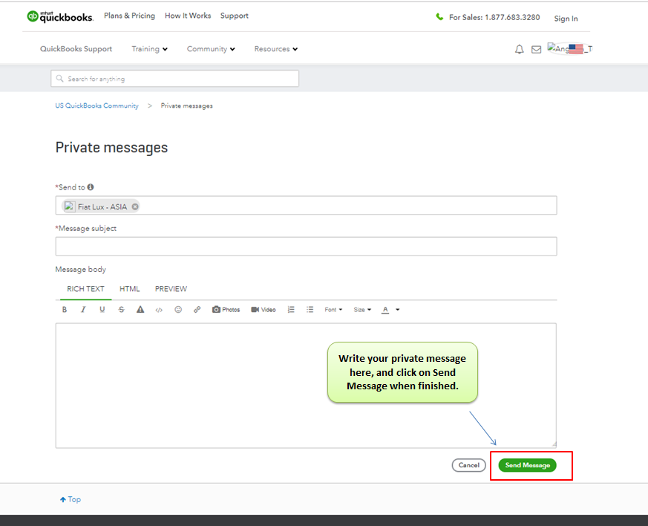The width and height of the screenshot is (648, 526).
Task: Click the Send Message button
Action: [527, 465]
